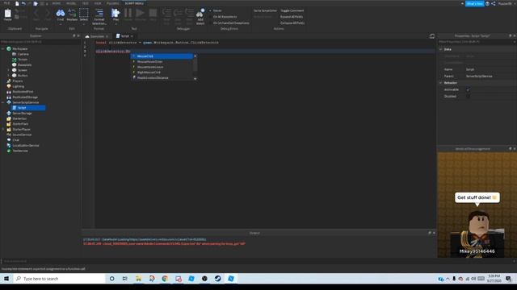Select On Unhandled Exceptions option
The image size is (517, 290).
229,23
